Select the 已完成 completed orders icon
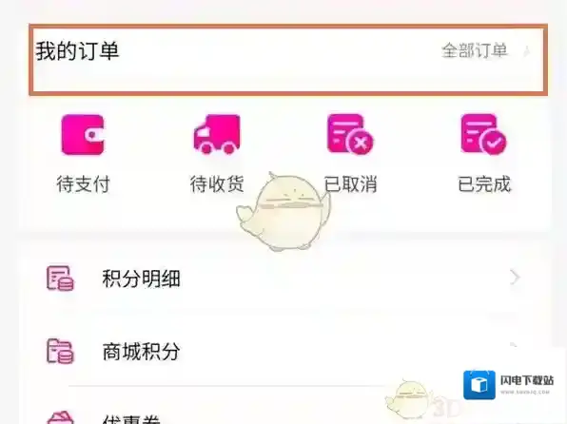Viewport: 567px width, 424px height. coord(484,134)
